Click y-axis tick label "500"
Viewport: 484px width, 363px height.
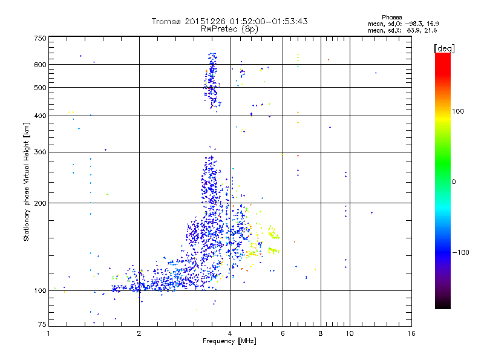click(40, 88)
